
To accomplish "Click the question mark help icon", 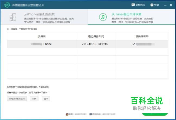I will (x=152, y=5).
